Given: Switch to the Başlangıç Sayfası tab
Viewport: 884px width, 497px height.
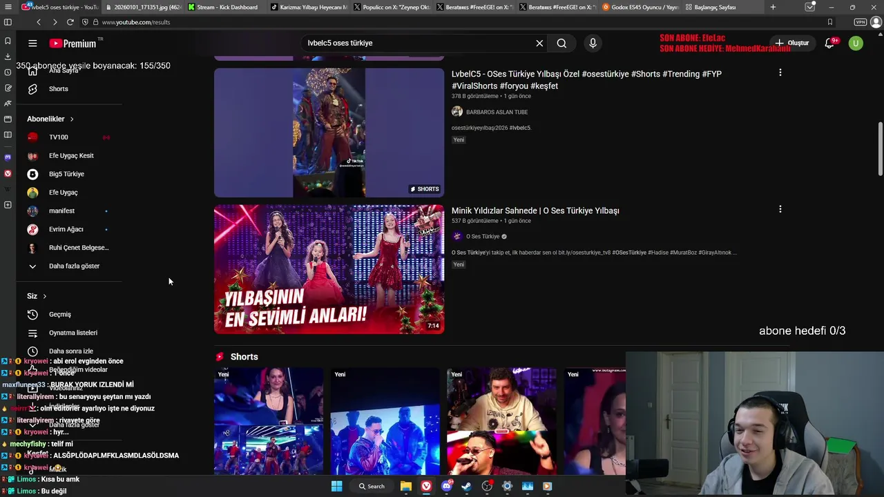Looking at the screenshot, I should (x=723, y=7).
